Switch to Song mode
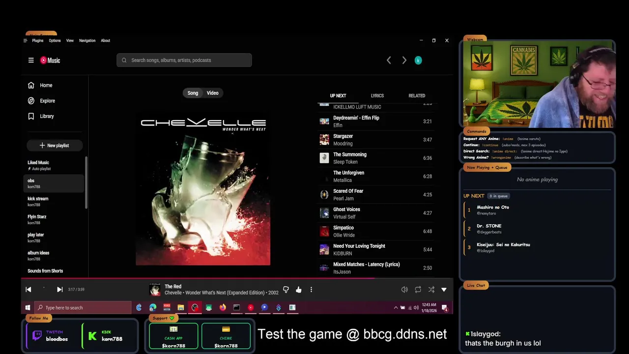 click(x=193, y=93)
